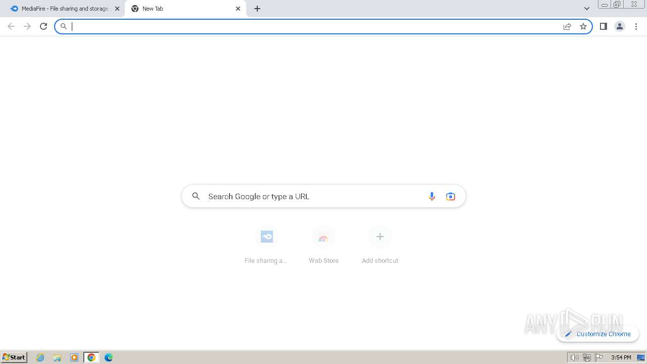Open the Chrome profile avatar
The height and width of the screenshot is (364, 647).
[620, 26]
